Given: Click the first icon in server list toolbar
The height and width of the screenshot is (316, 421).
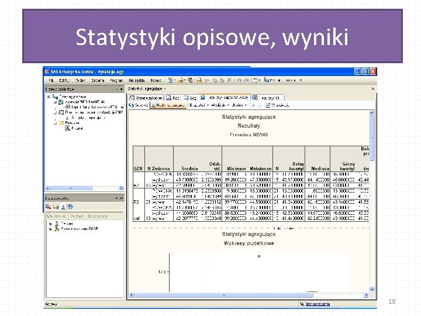Looking at the screenshot, I should pyautogui.click(x=48, y=207).
